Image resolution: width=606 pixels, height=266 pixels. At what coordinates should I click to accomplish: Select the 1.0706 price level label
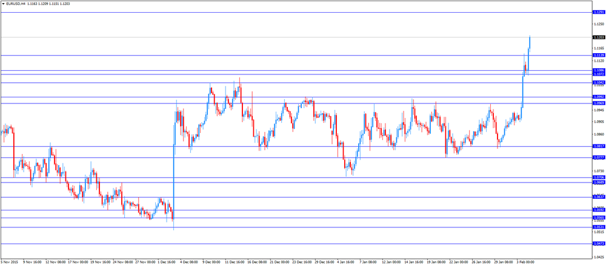click(x=599, y=177)
